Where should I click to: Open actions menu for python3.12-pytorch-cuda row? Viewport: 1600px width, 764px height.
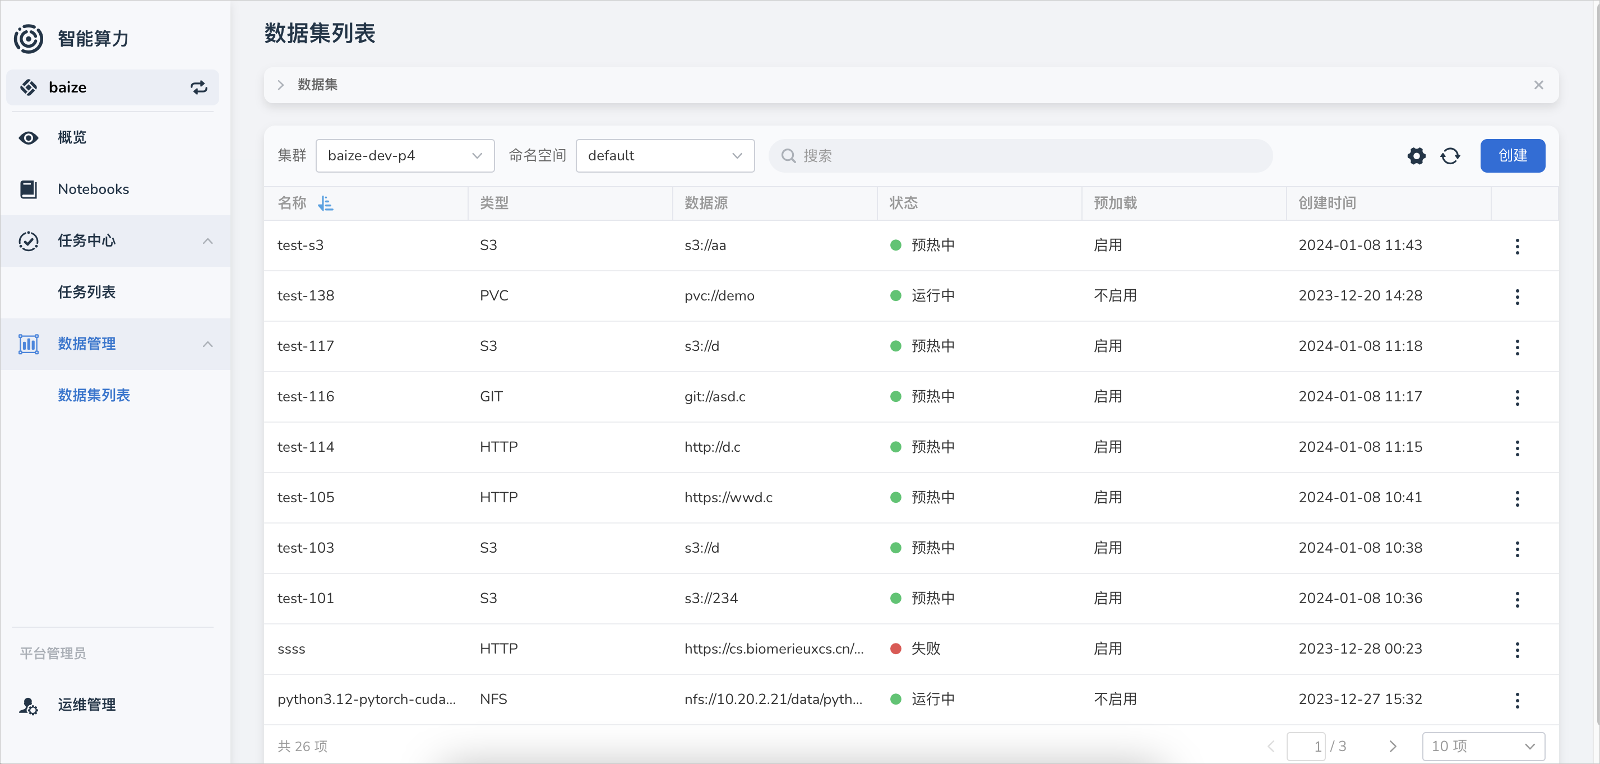pyautogui.click(x=1517, y=701)
